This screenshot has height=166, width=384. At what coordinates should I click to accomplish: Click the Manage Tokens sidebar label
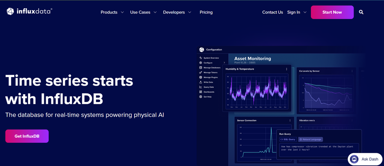click(210, 73)
